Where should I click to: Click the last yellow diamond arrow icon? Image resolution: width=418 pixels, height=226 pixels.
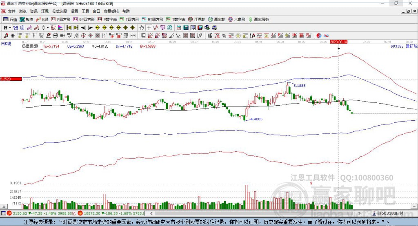click(133, 28)
